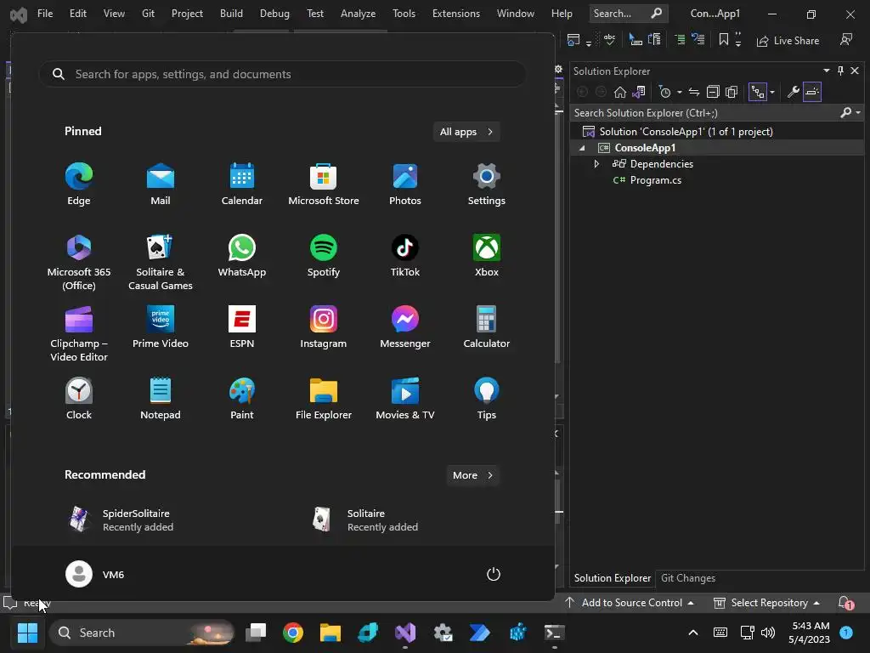Click Solution Explorer Home icon
This screenshot has height=653, width=870.
pyautogui.click(x=619, y=92)
